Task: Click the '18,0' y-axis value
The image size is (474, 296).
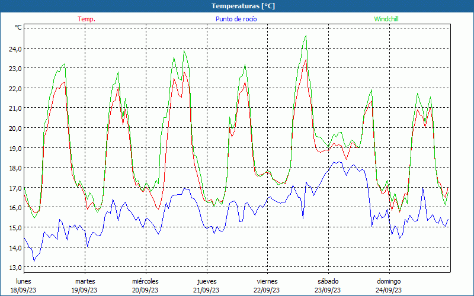Action: point(15,168)
